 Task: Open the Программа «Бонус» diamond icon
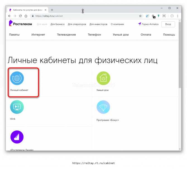click(x=103, y=107)
